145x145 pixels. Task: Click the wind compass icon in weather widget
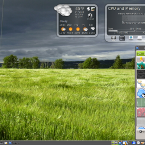[x=90, y=16]
